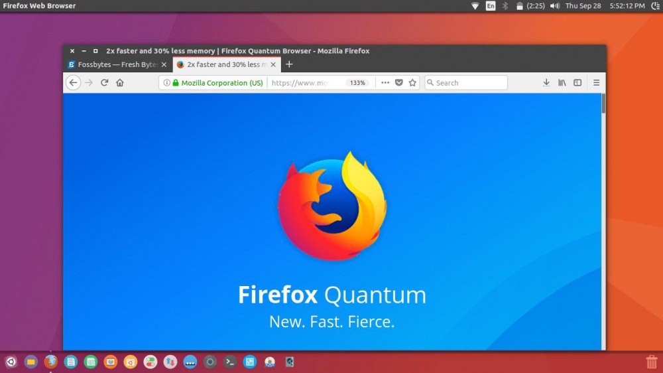Click the page vertical scrollbar thumb
Screen dimensions: 663x373
tap(603, 104)
